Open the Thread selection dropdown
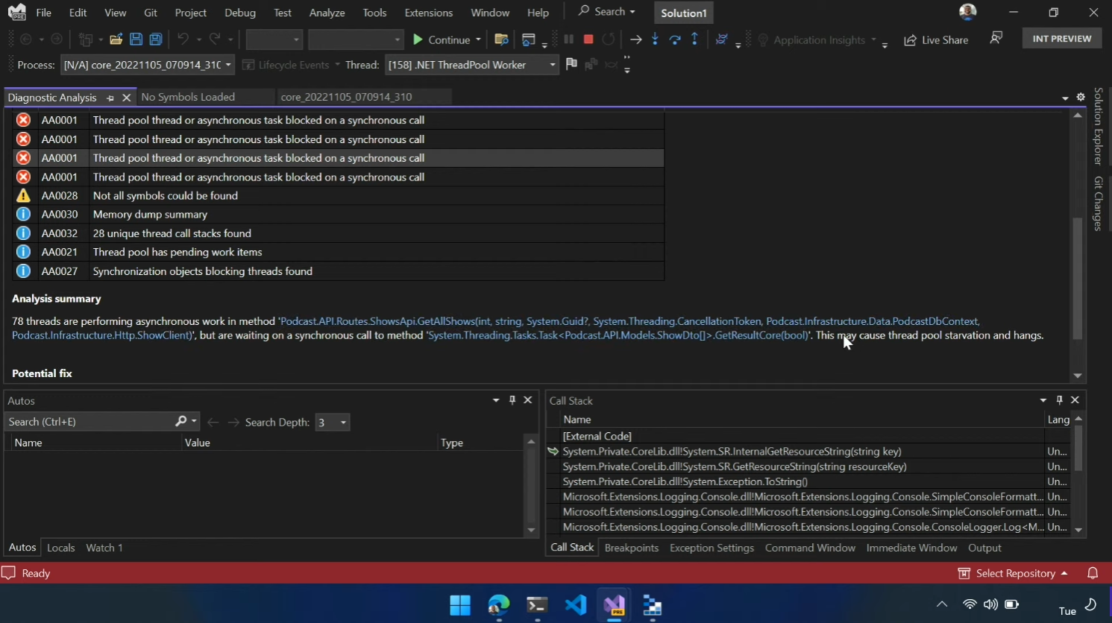This screenshot has width=1112, height=623. (x=552, y=65)
